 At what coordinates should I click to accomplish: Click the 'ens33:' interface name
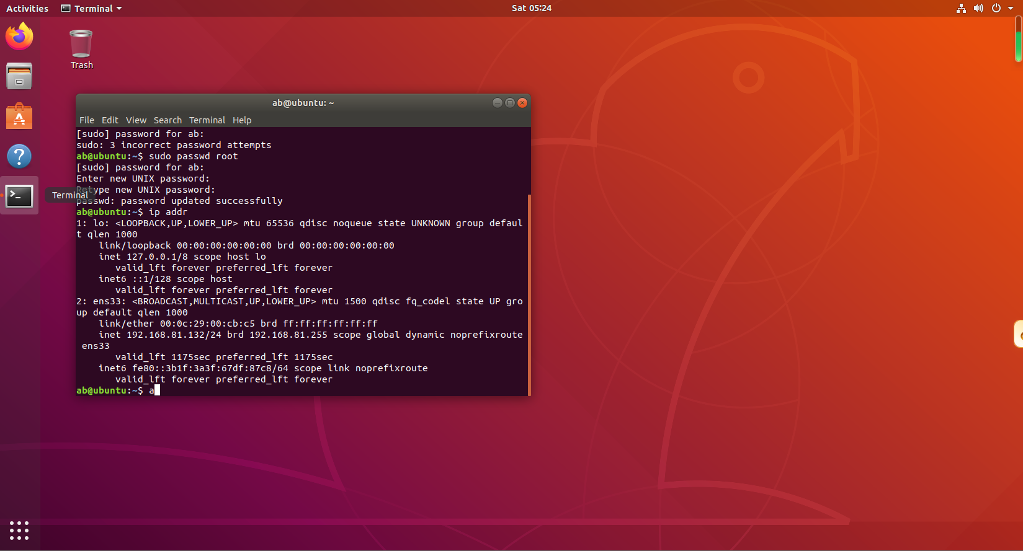click(110, 301)
